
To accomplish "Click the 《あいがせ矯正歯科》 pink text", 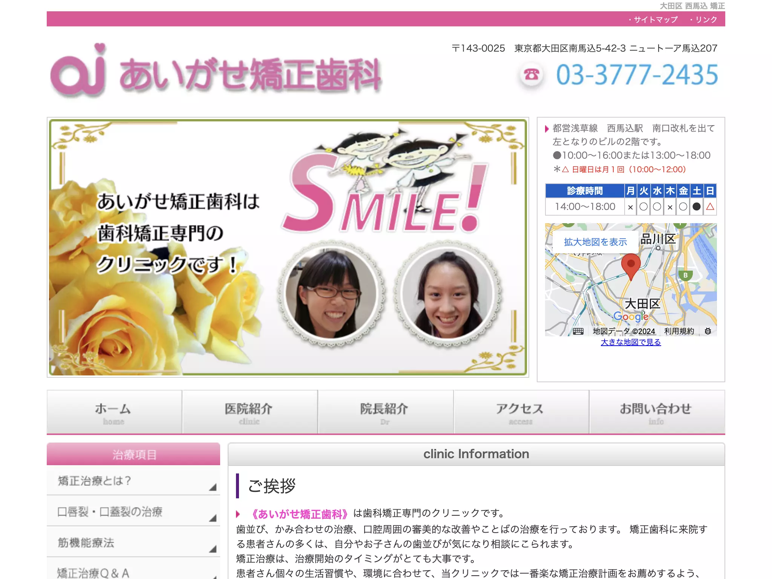I will coord(300,514).
